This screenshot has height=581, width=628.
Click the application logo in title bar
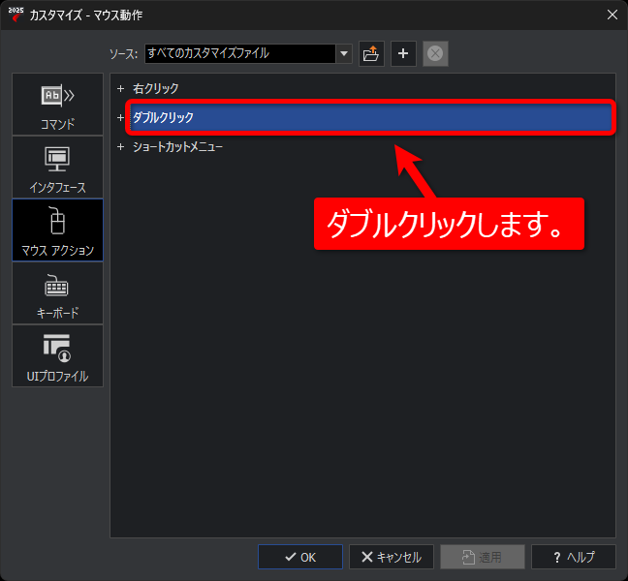[x=16, y=15]
